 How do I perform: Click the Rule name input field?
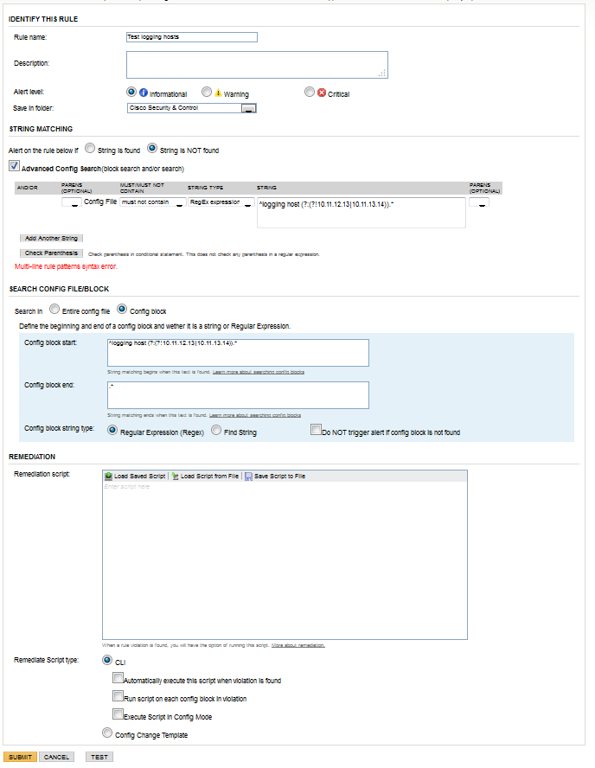[191, 37]
